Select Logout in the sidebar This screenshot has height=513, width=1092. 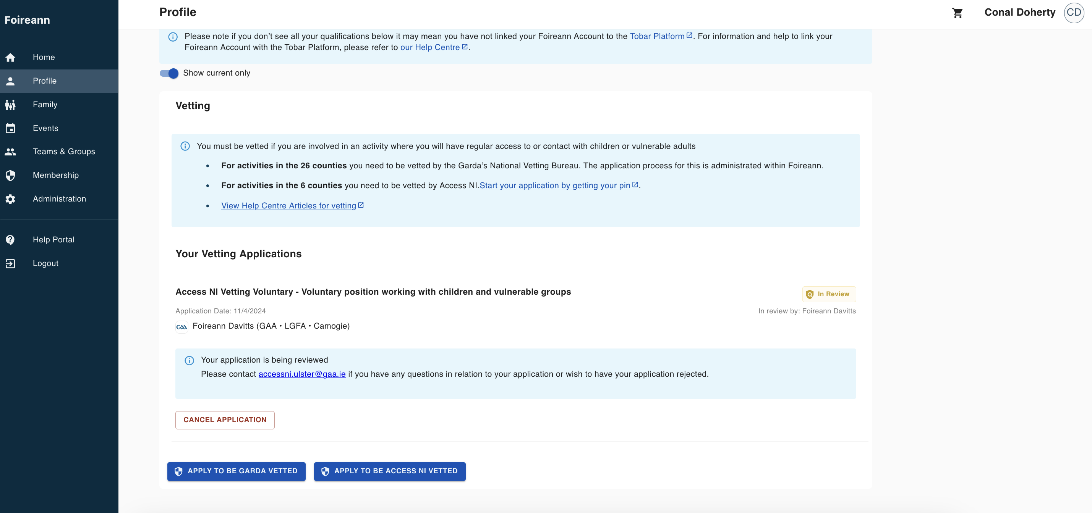[x=59, y=263]
